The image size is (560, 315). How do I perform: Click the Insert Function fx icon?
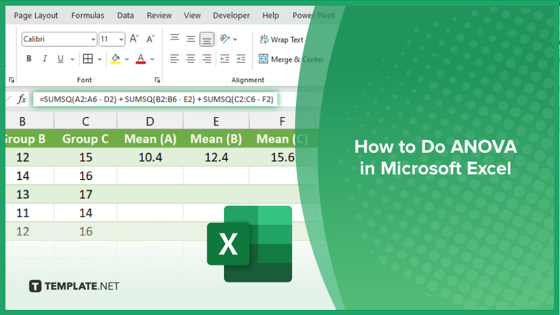point(22,99)
